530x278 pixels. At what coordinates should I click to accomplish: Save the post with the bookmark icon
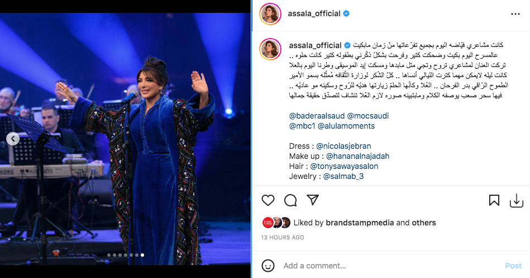494,200
